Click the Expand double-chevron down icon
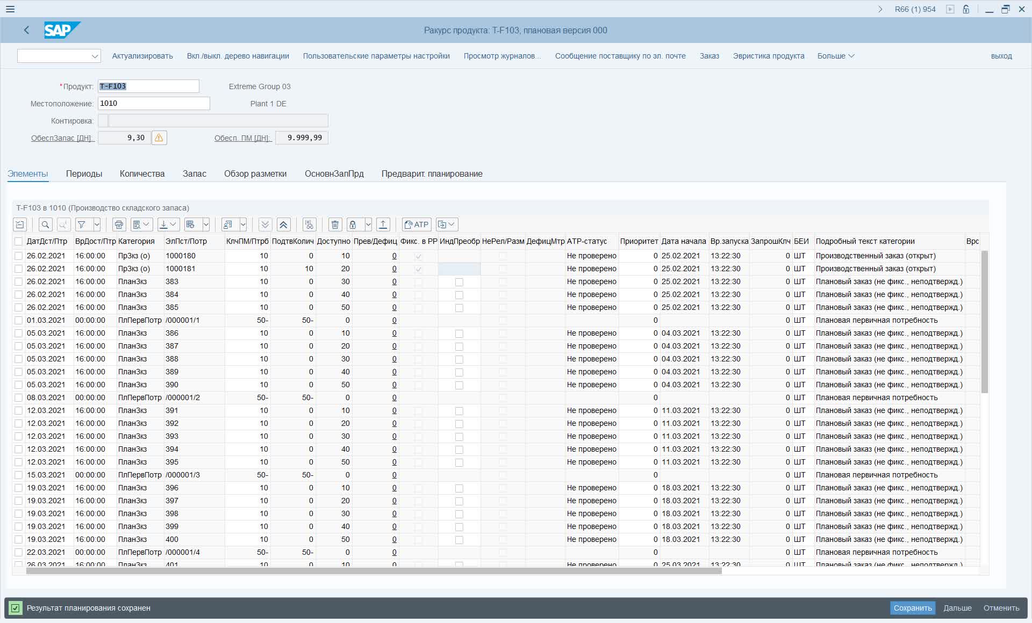The height and width of the screenshot is (623, 1032). pyautogui.click(x=265, y=224)
